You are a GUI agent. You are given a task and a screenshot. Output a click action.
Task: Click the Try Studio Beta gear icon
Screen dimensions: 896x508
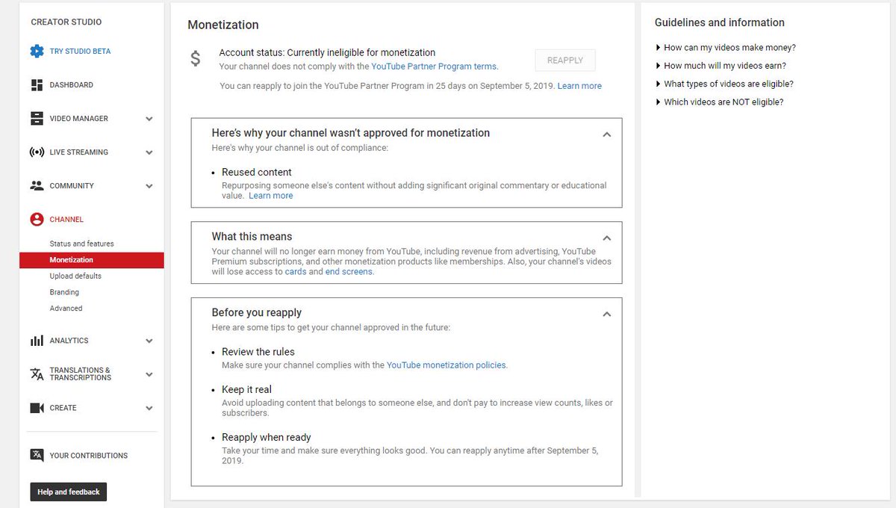click(x=37, y=52)
